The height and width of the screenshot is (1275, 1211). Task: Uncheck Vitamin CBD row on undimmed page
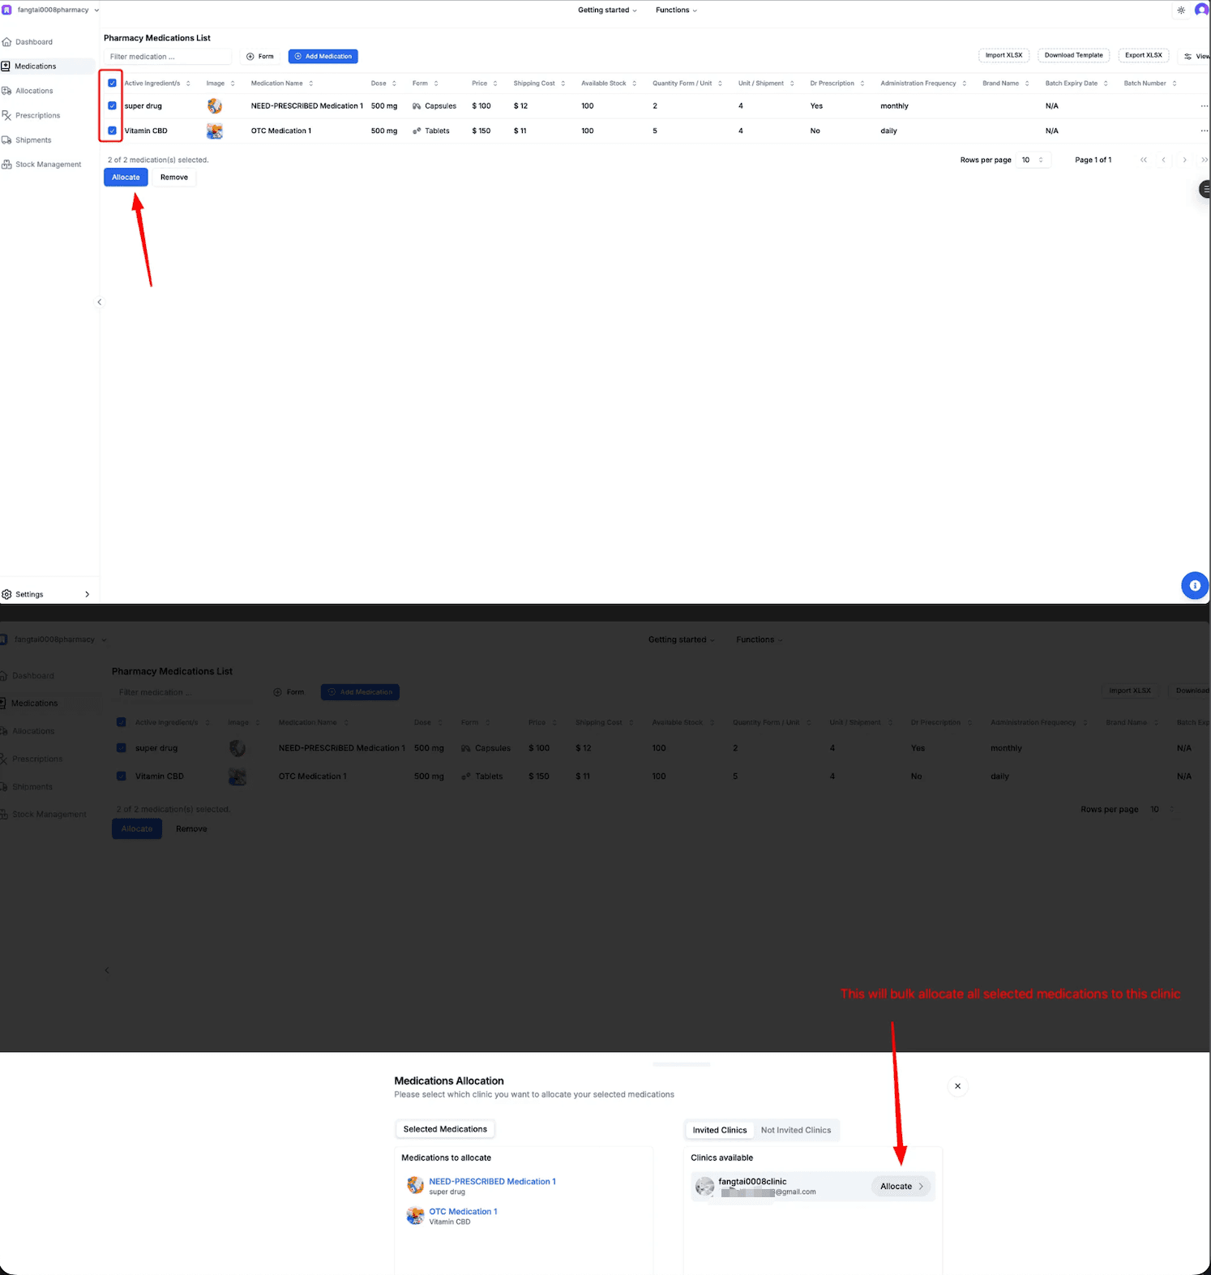point(112,130)
